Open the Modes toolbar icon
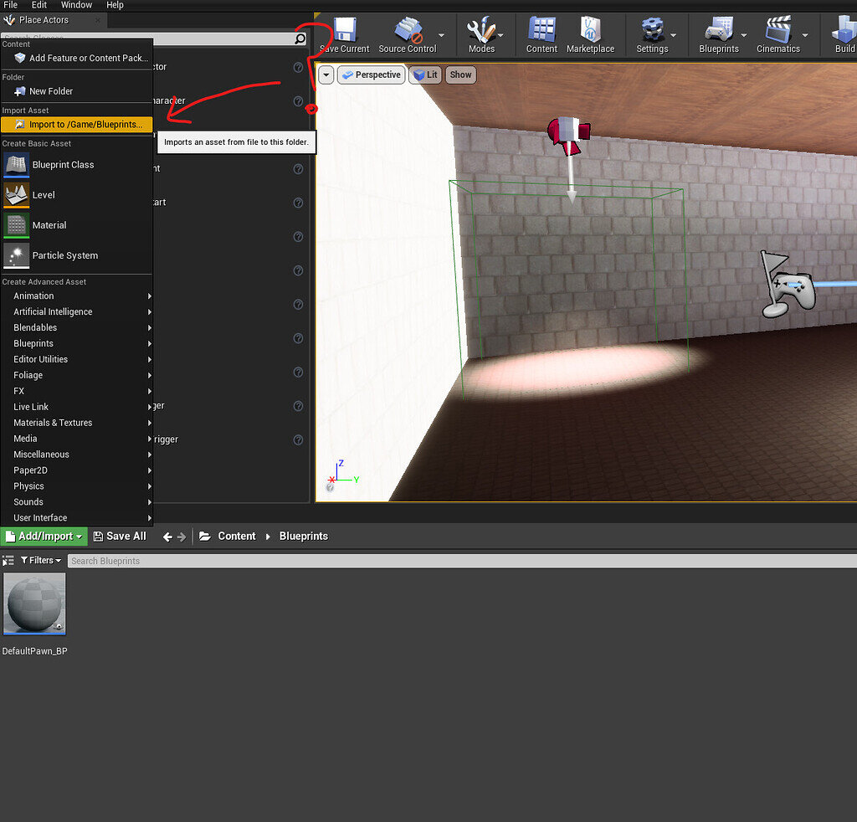This screenshot has width=857, height=822. (x=481, y=30)
